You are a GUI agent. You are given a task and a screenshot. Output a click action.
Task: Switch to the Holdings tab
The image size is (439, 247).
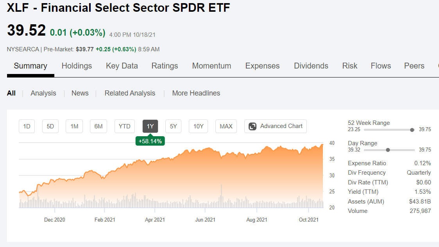pos(77,66)
